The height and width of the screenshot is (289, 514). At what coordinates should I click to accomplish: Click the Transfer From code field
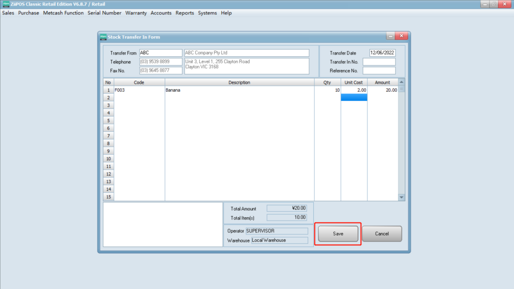click(161, 53)
